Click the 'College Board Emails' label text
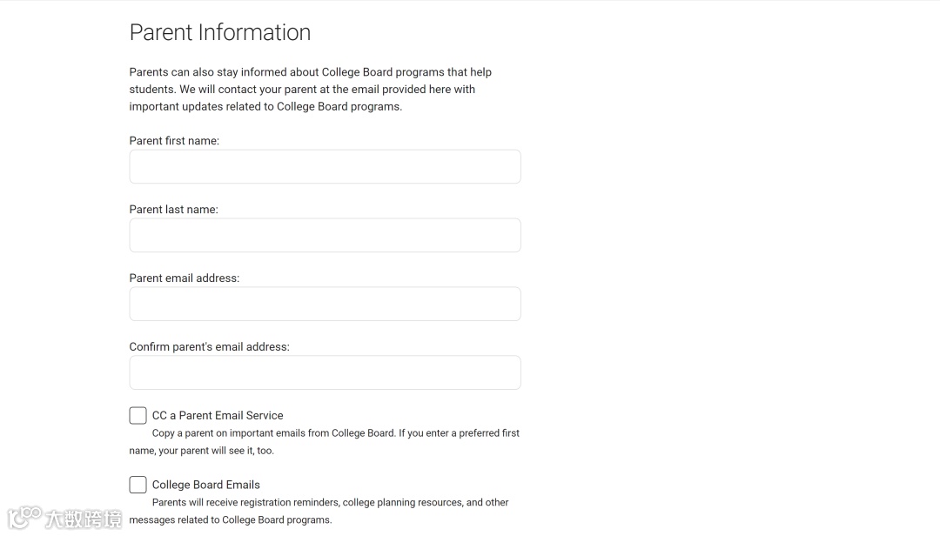Image resolution: width=940 pixels, height=536 pixels. click(206, 485)
